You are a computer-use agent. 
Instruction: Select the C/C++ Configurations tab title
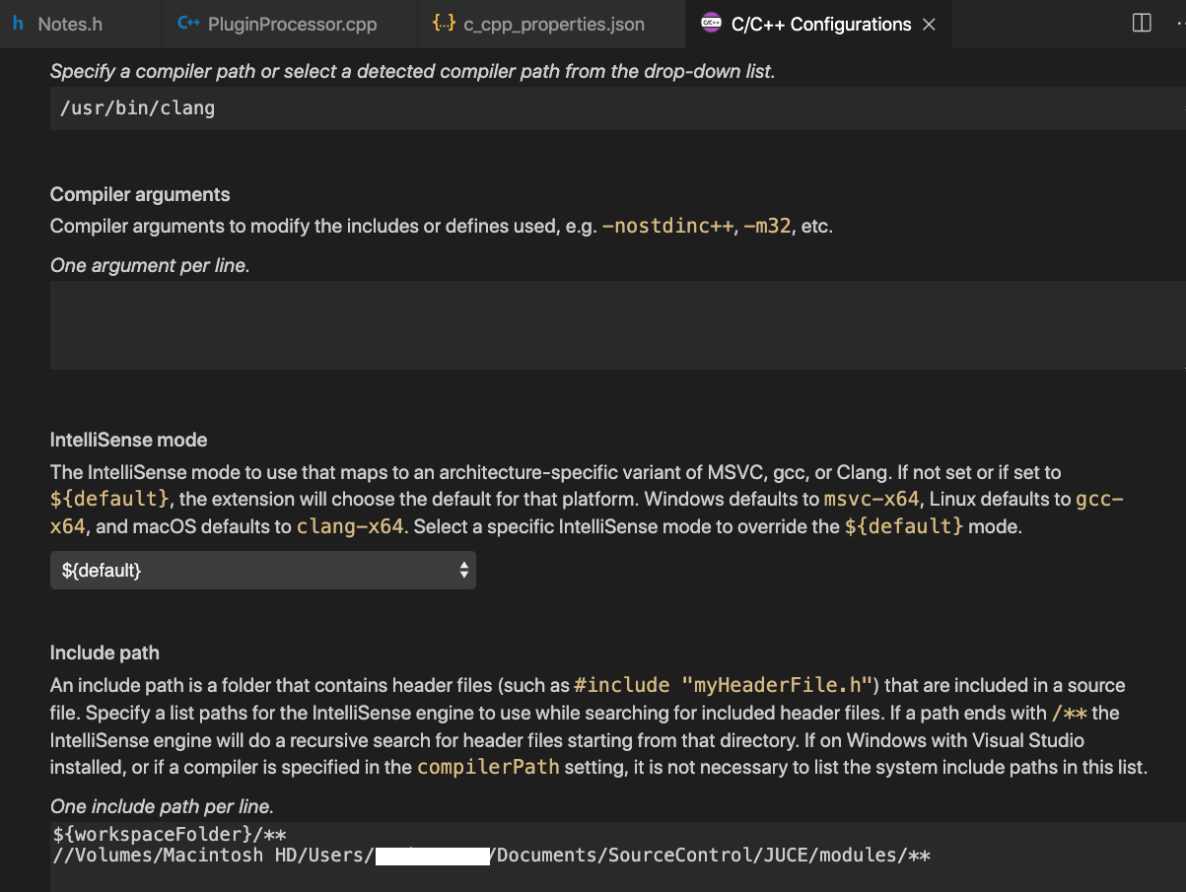coord(820,25)
